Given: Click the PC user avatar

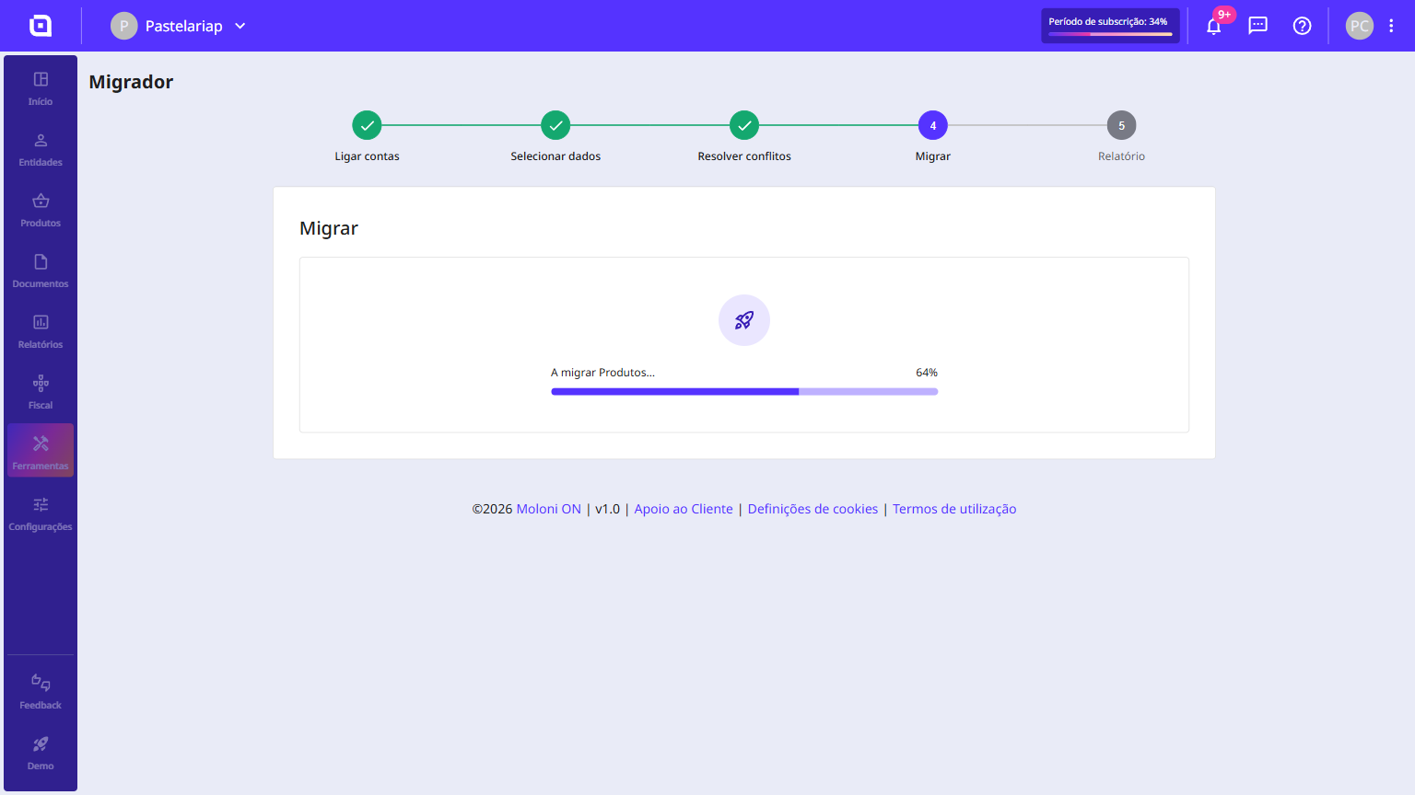Looking at the screenshot, I should 1360,26.
